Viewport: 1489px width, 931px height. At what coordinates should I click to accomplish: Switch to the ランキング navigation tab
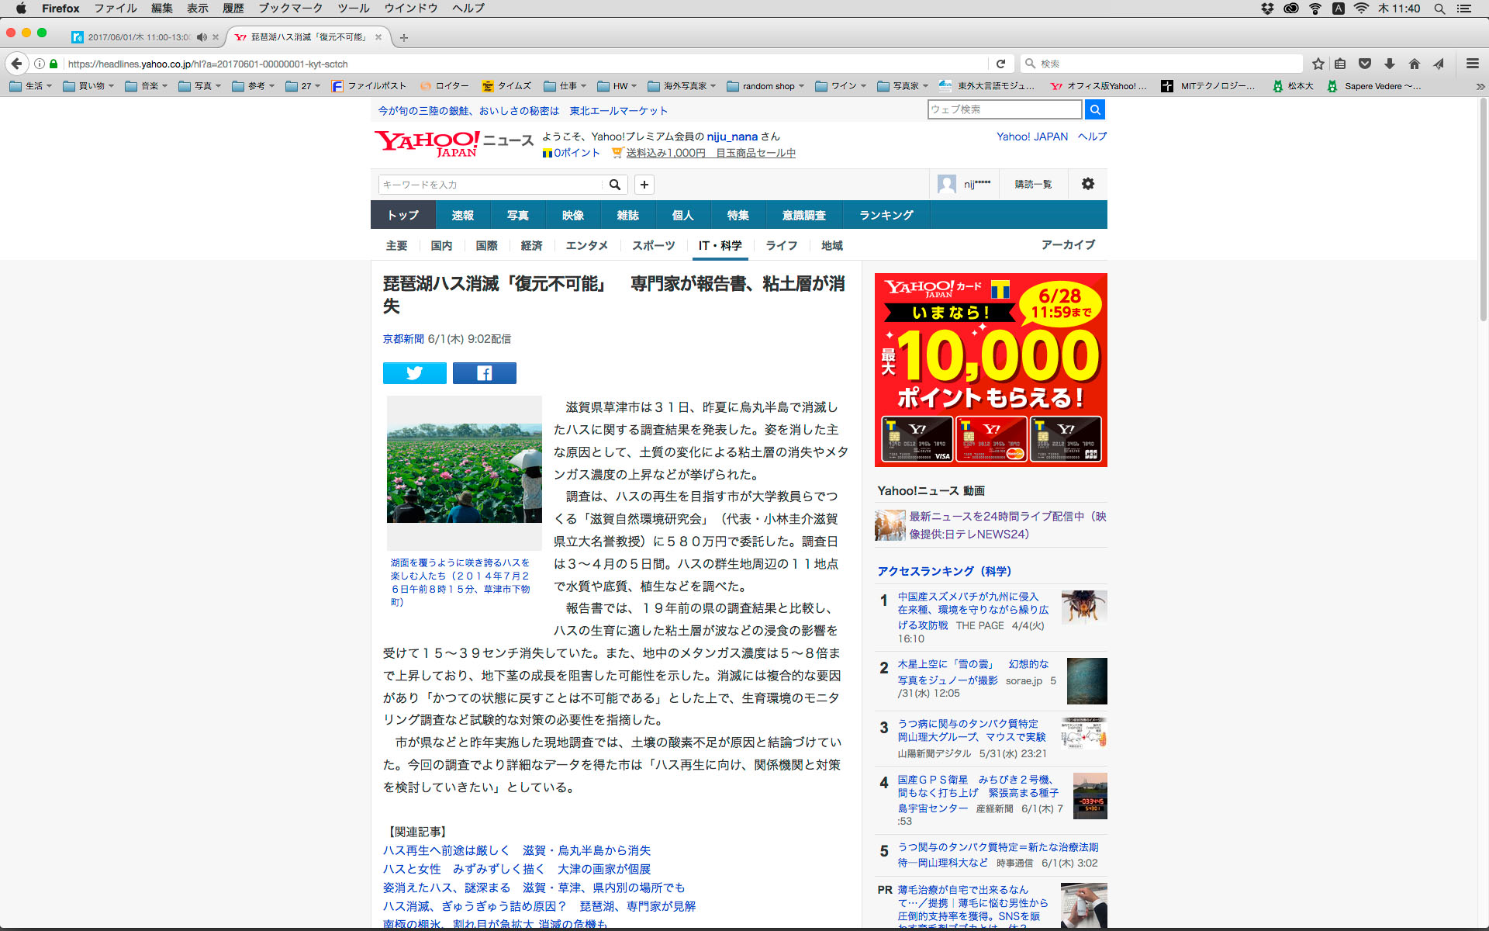(x=886, y=215)
